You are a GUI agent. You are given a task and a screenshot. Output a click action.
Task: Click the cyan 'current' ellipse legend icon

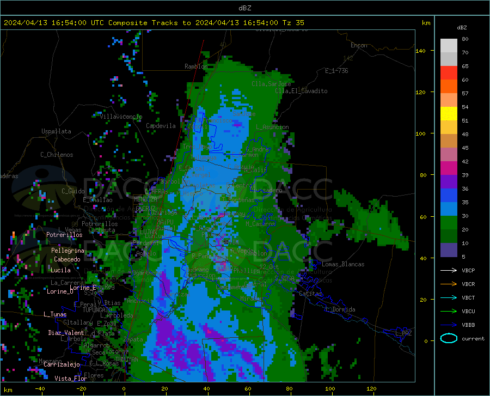click(449, 338)
